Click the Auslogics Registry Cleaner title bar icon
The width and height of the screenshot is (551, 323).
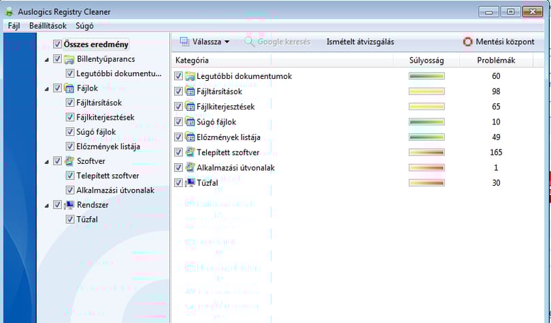9,12
